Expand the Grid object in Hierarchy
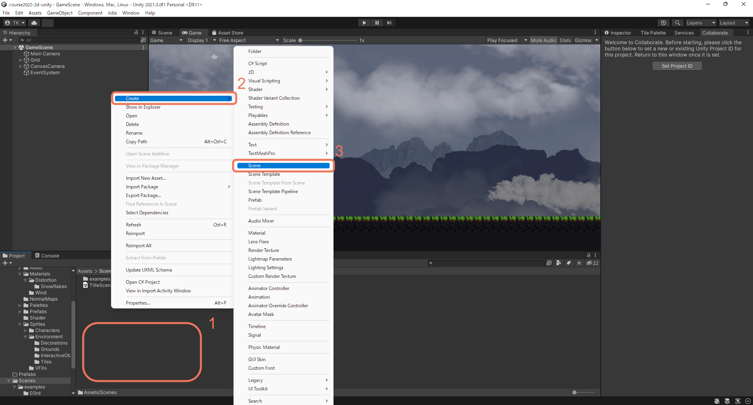Screen dimensions: 753x405 coord(21,60)
